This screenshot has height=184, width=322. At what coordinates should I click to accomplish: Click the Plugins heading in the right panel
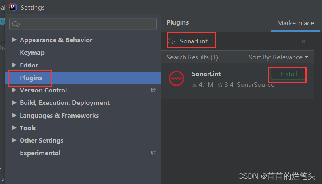point(178,22)
